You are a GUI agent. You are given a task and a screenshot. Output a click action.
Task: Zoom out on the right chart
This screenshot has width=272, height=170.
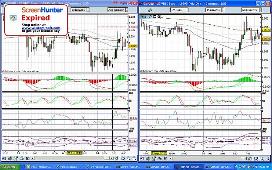point(262,158)
